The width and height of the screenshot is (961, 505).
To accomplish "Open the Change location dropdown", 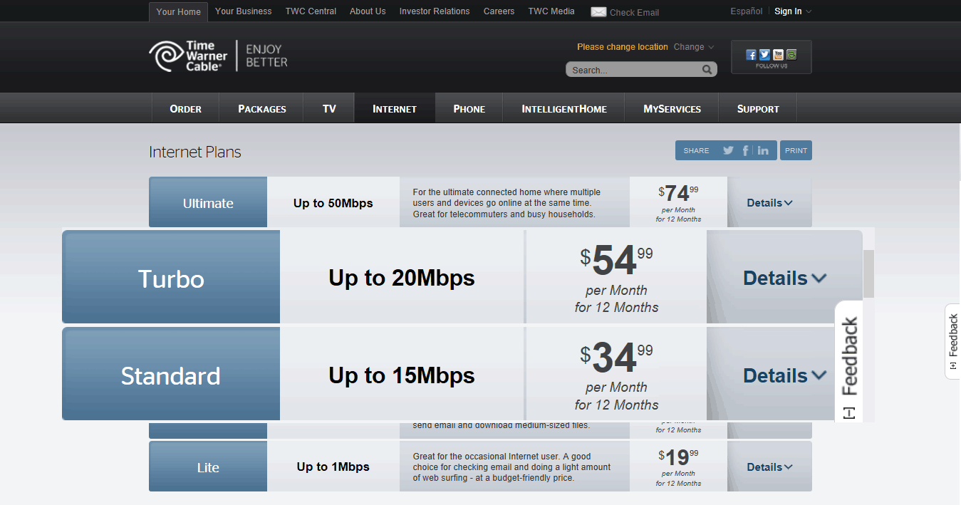I will pos(694,47).
